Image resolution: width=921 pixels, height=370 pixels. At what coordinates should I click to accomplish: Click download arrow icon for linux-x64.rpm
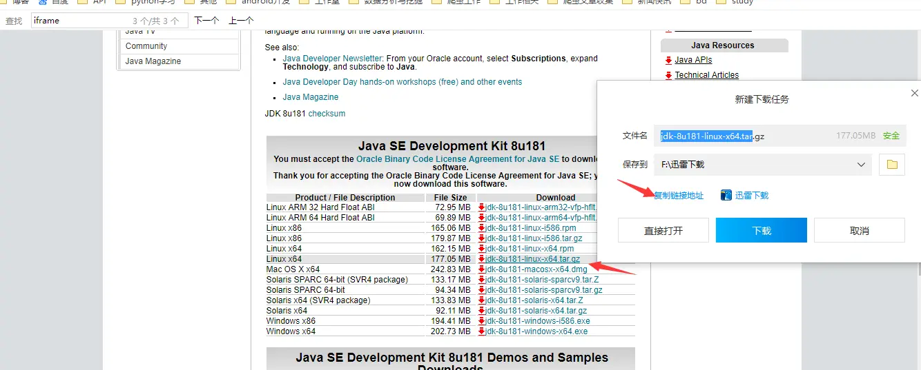coord(481,249)
